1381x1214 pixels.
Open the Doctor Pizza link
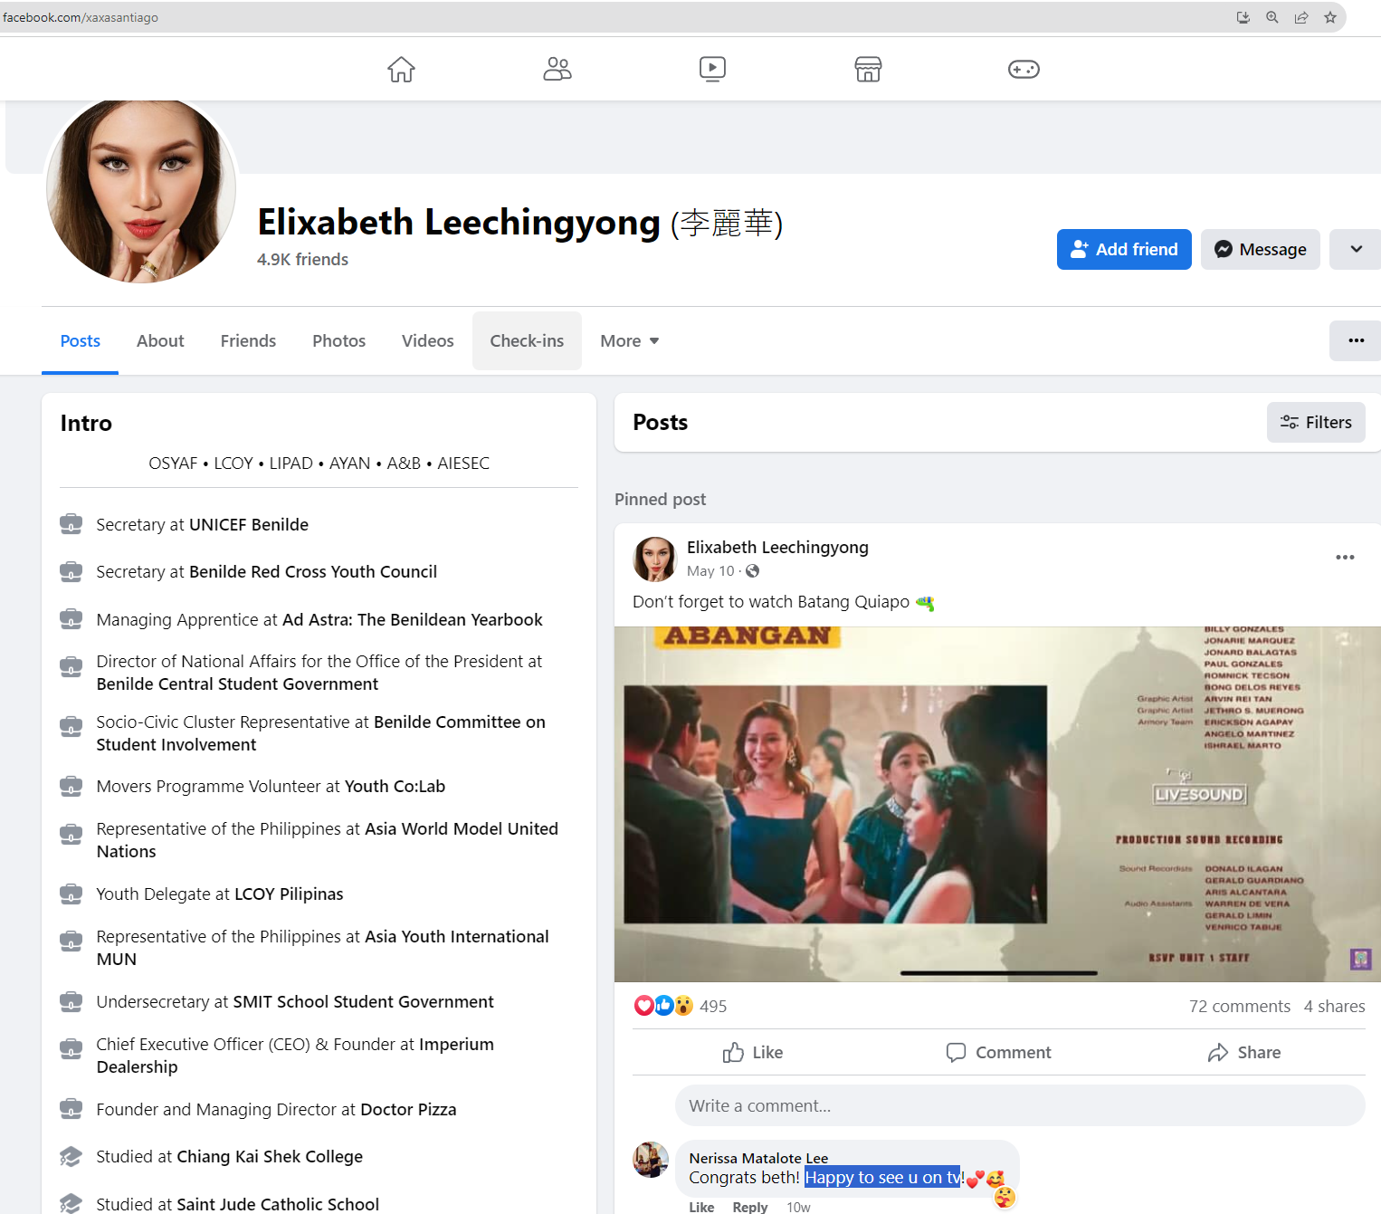pos(408,1109)
